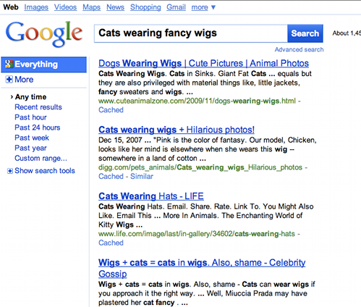Expand Show search tools plus icon
361x307 pixels.
coord(10,171)
